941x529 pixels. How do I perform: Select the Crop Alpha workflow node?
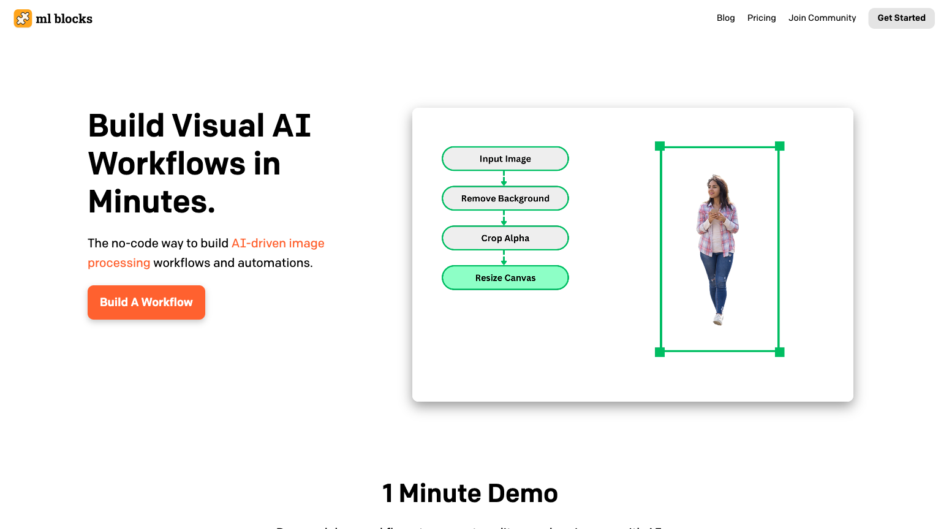[x=505, y=238]
